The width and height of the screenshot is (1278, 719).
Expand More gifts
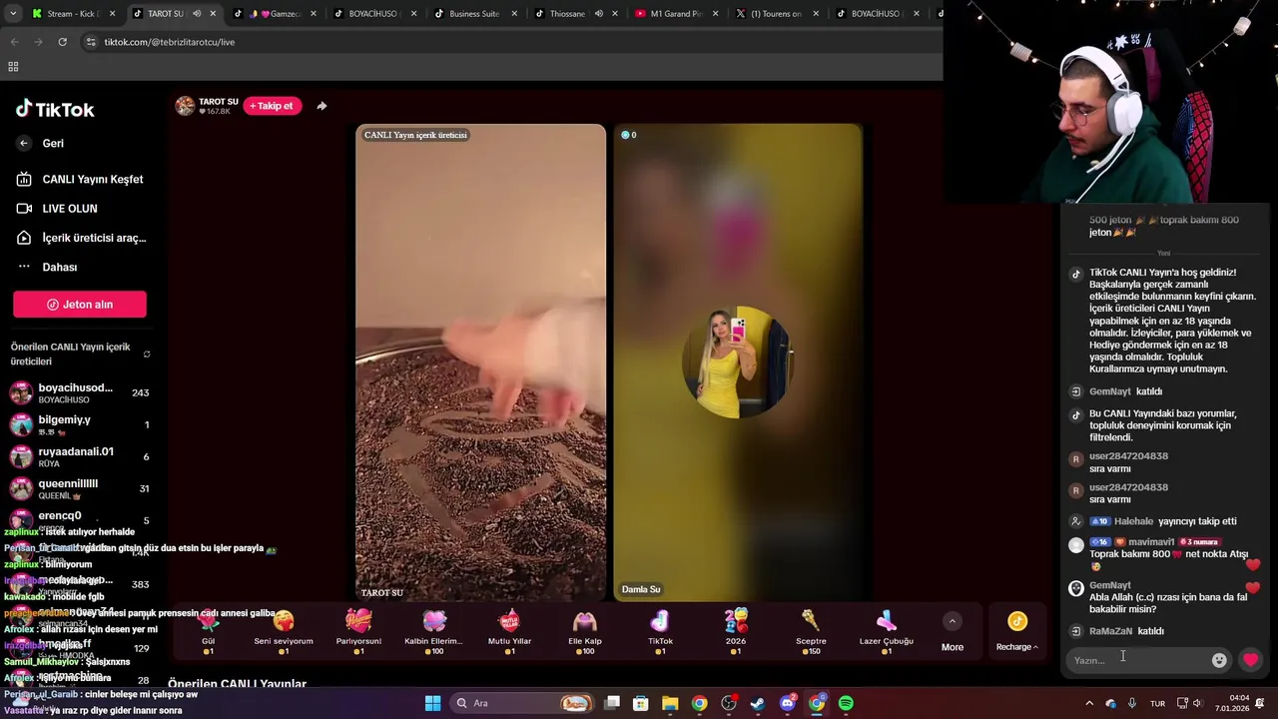click(953, 632)
